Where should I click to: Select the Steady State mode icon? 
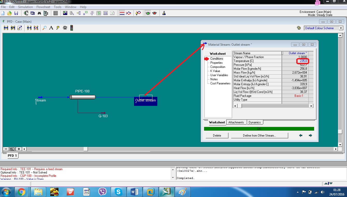point(122,13)
